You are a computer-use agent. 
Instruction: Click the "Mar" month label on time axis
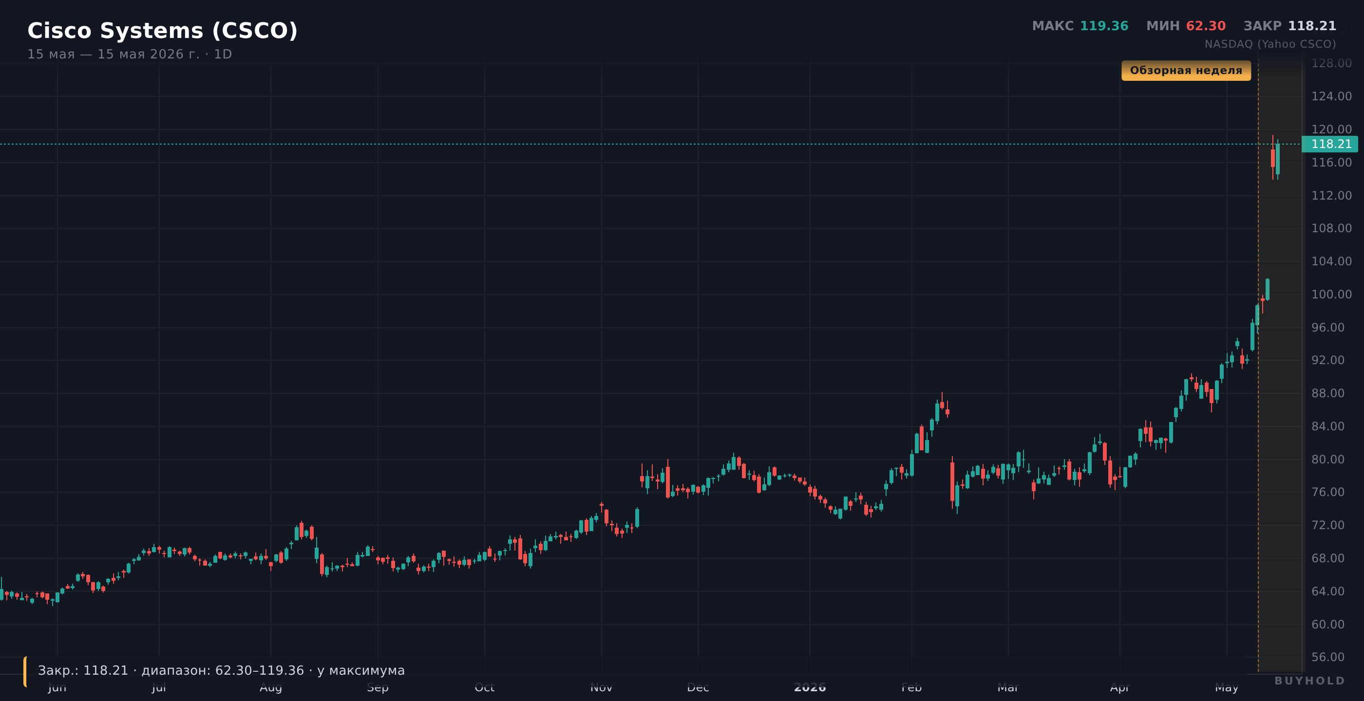coord(1008,687)
